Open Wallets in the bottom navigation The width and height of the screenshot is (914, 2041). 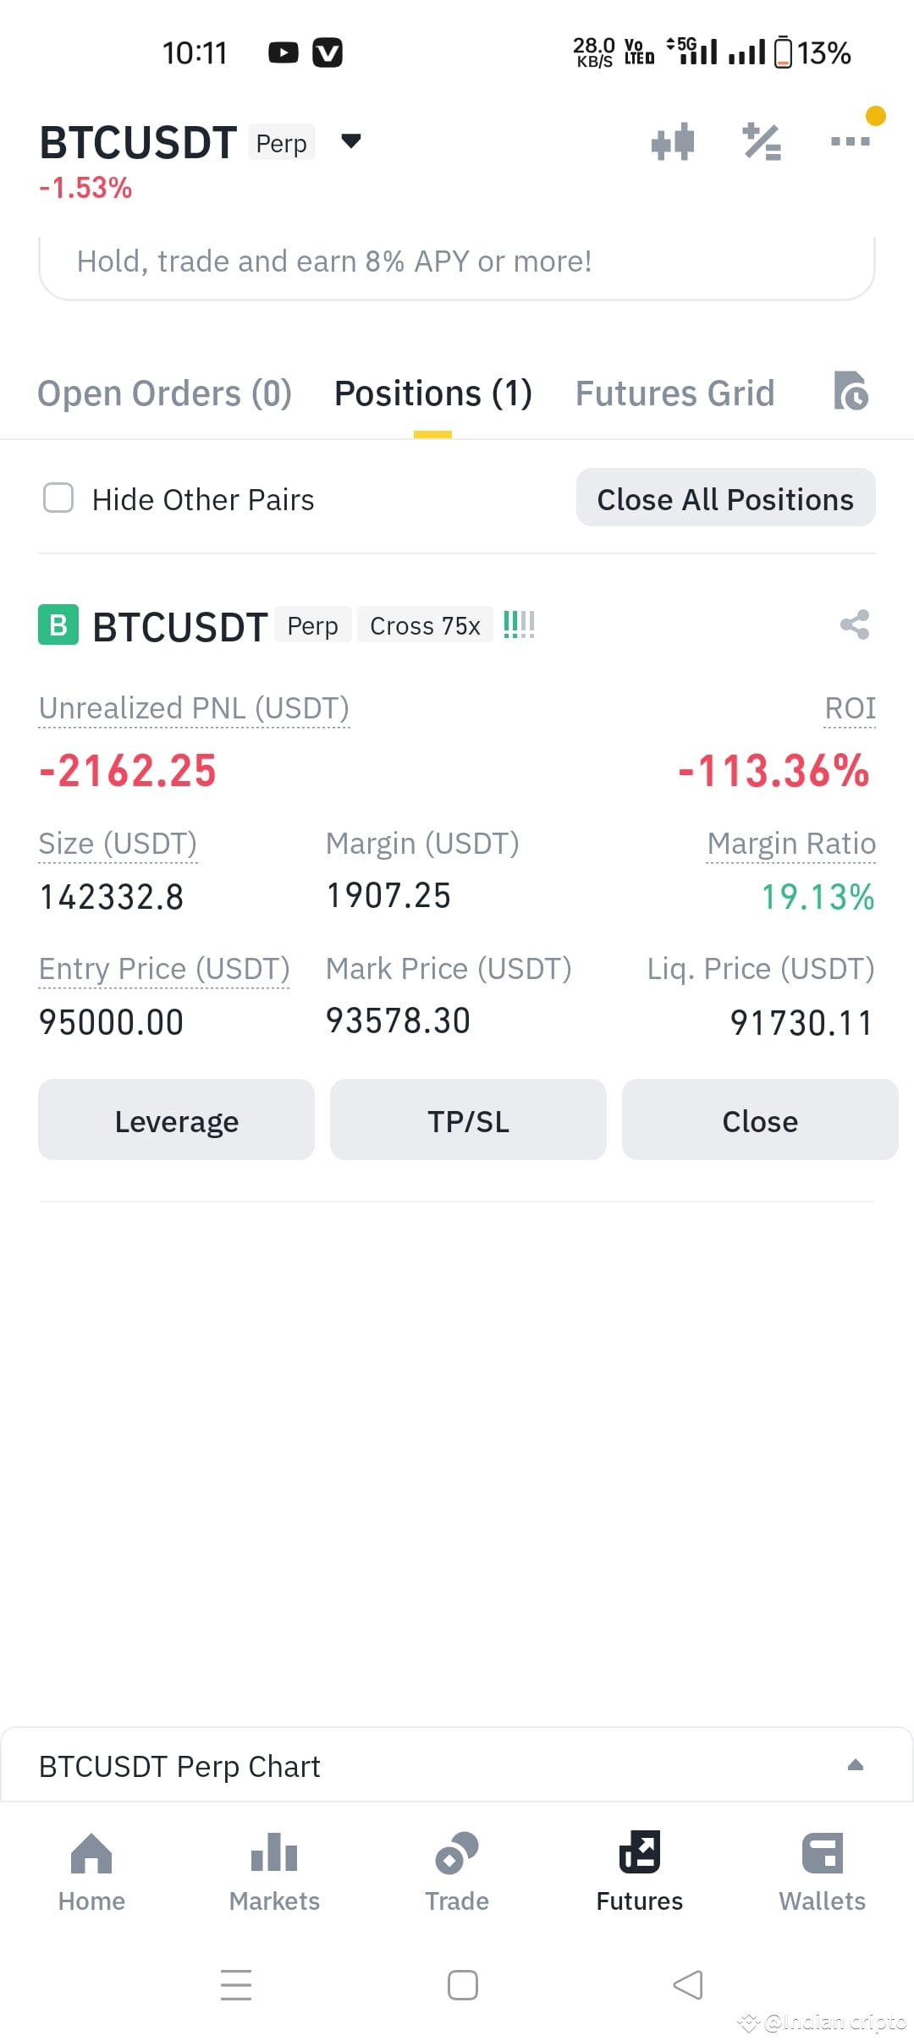[823, 1872]
